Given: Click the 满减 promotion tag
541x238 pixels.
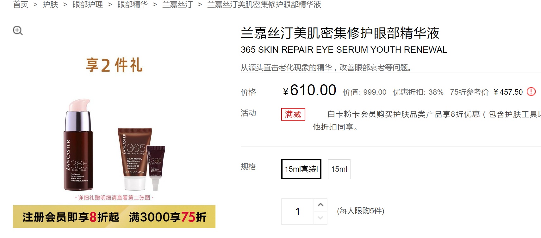Looking at the screenshot, I should coord(293,114).
